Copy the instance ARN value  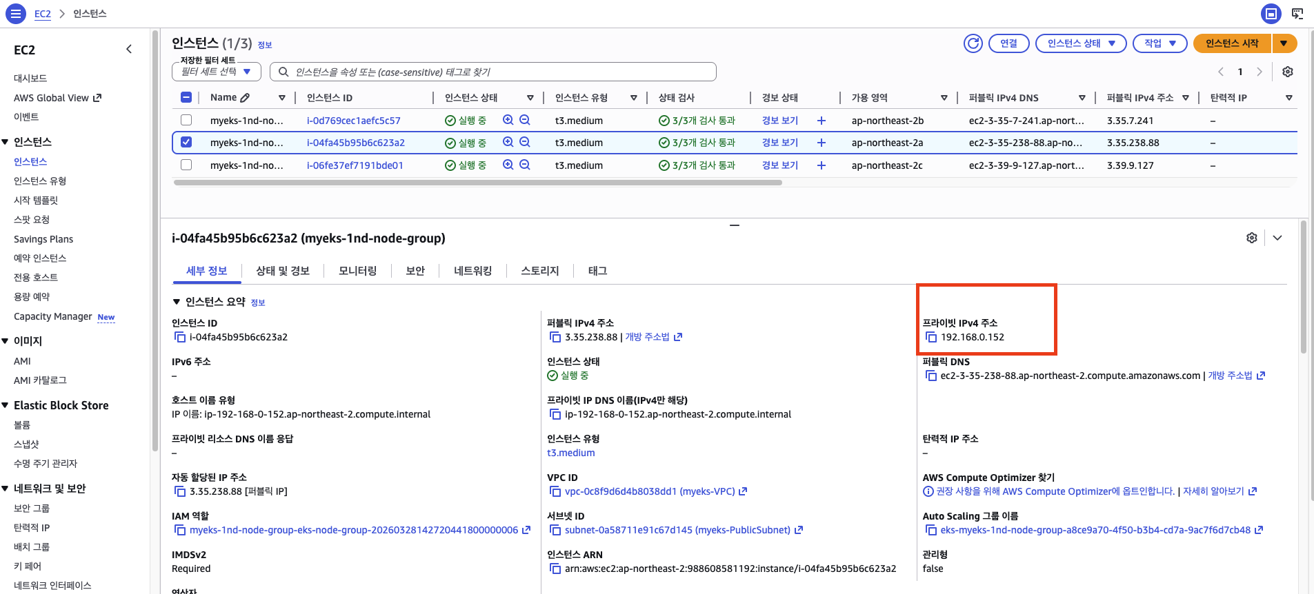555,569
